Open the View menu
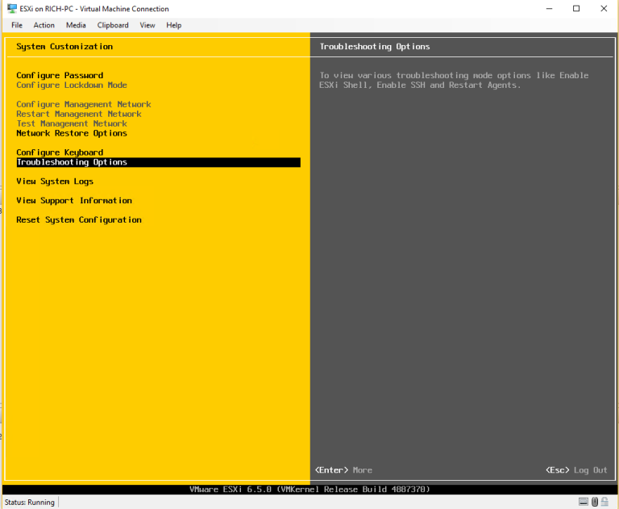This screenshot has width=619, height=509. (x=147, y=25)
